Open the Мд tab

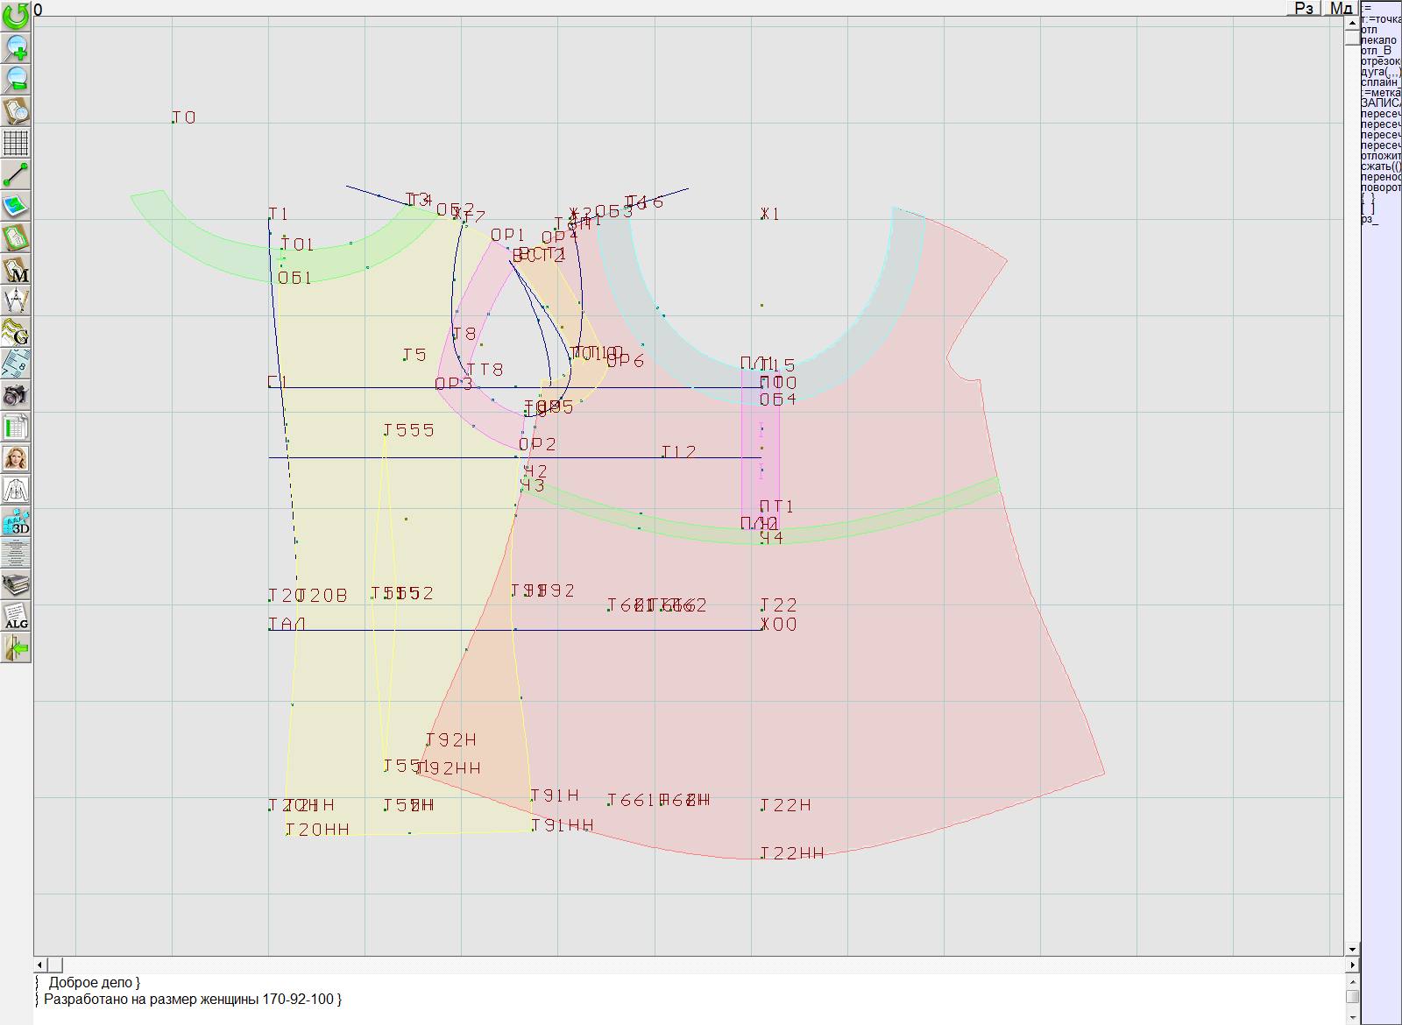(1341, 8)
